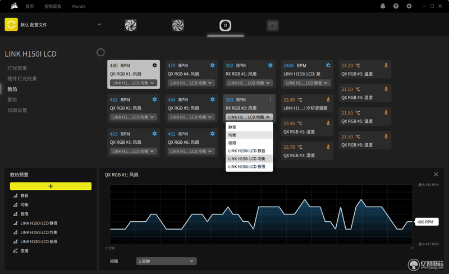Open gear settings on QX RGB #6 fan card

click(x=213, y=134)
